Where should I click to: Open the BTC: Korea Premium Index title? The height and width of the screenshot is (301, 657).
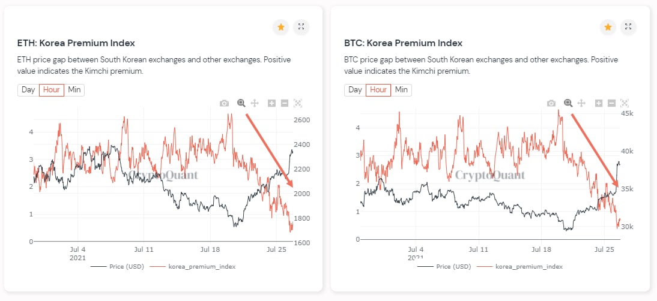tap(403, 43)
